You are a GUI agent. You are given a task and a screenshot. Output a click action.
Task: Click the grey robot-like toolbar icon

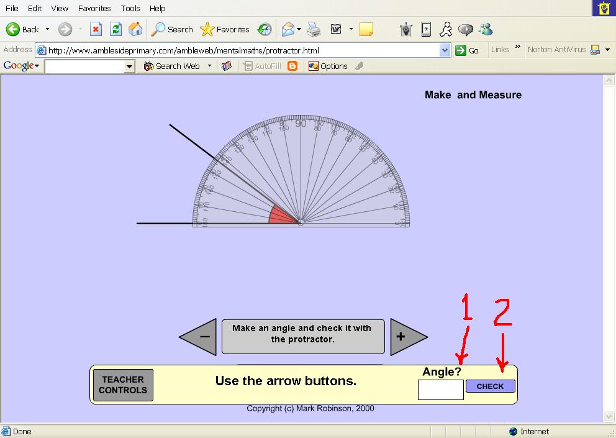[x=406, y=29]
